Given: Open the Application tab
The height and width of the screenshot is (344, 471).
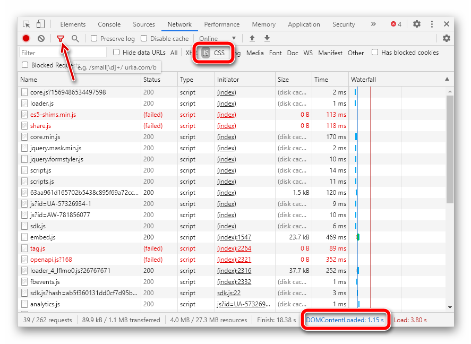Looking at the screenshot, I should click(304, 24).
